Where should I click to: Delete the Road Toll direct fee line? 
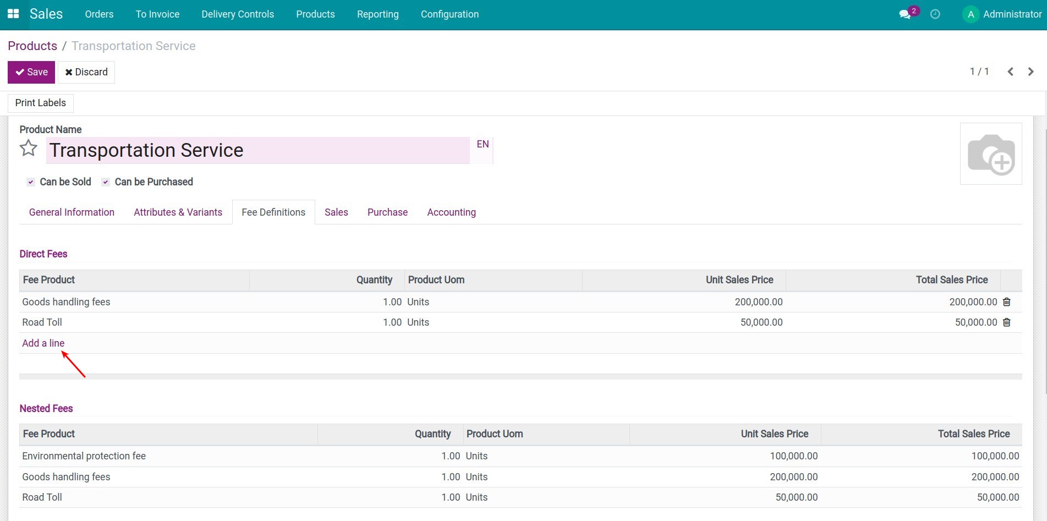point(1006,322)
